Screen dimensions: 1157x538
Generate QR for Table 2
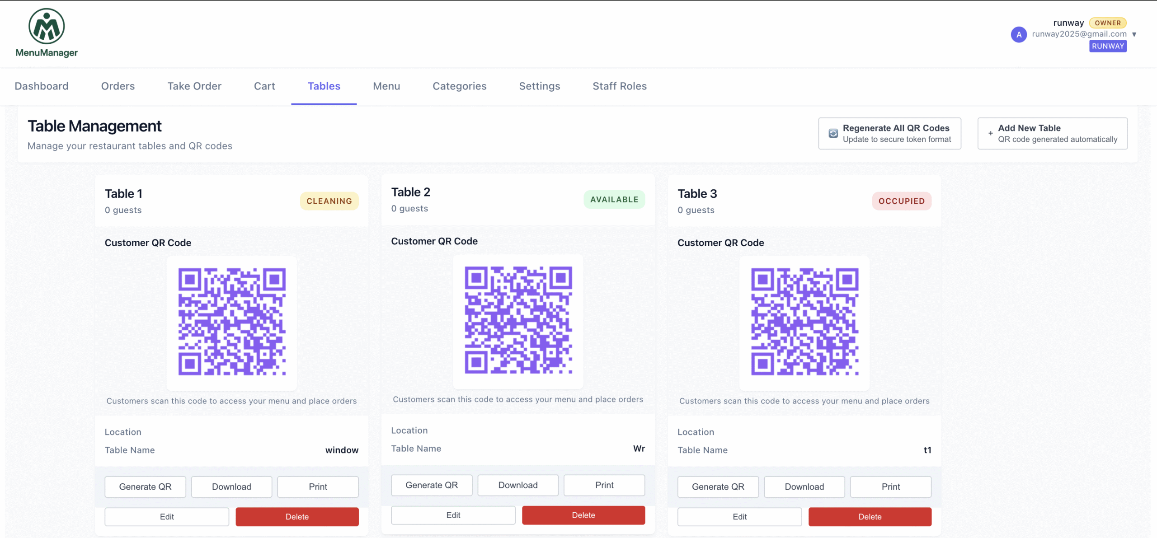tap(432, 485)
